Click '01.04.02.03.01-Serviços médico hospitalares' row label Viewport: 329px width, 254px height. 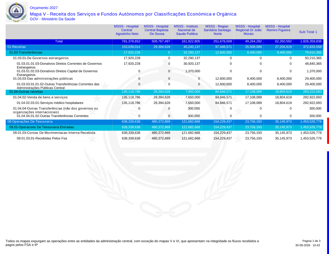pos(50,103)
